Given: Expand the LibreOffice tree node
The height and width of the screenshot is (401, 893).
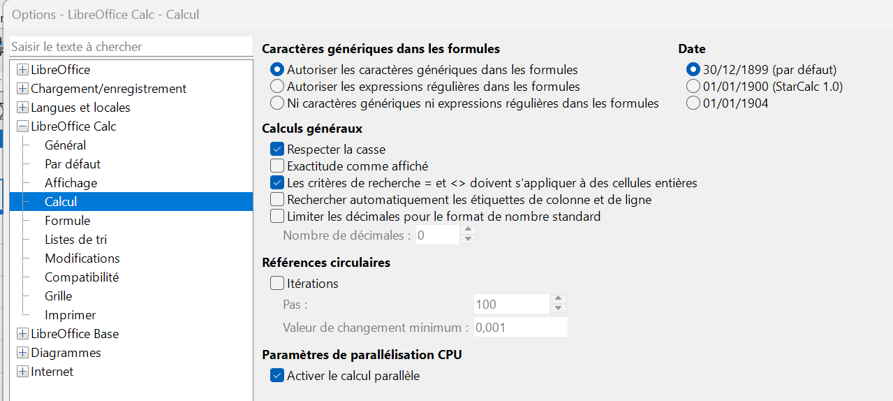Looking at the screenshot, I should point(23,70).
